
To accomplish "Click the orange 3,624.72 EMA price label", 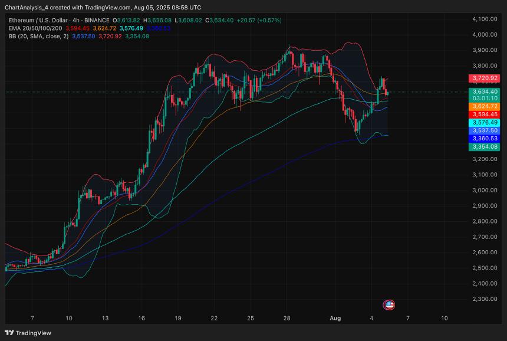I will [x=483, y=106].
